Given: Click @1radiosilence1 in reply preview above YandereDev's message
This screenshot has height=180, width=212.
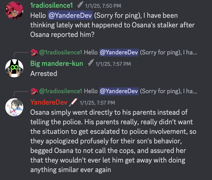Looking at the screenshot, I should coord(61,91).
